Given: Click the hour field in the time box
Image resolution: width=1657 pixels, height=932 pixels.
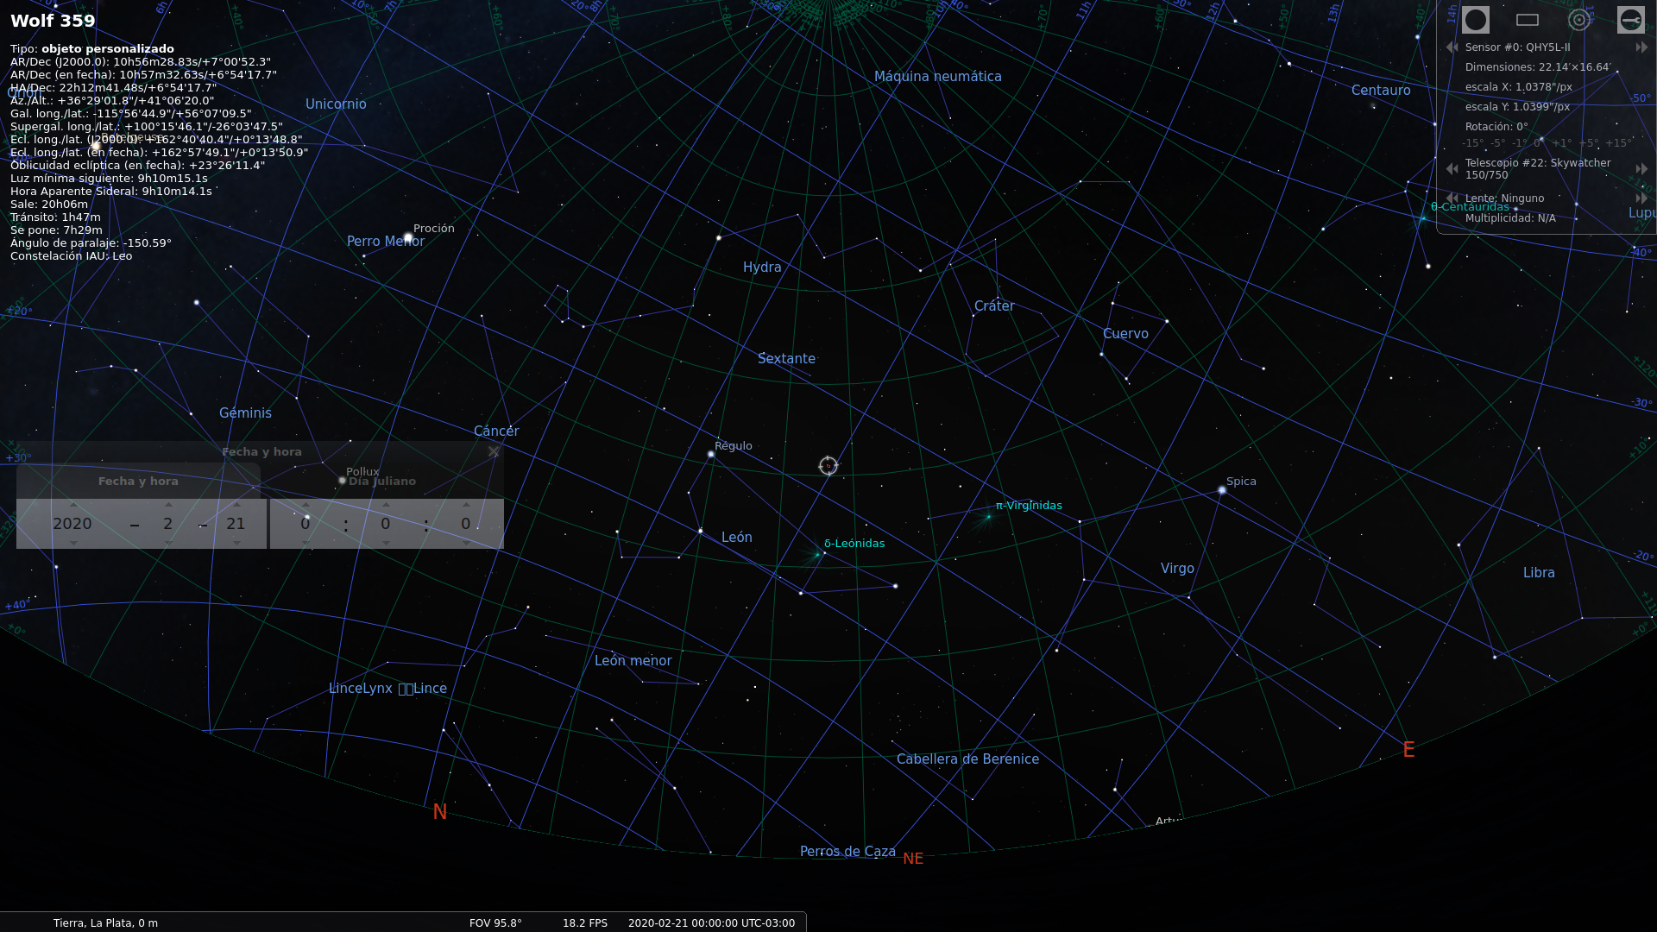Looking at the screenshot, I should click(x=306, y=524).
